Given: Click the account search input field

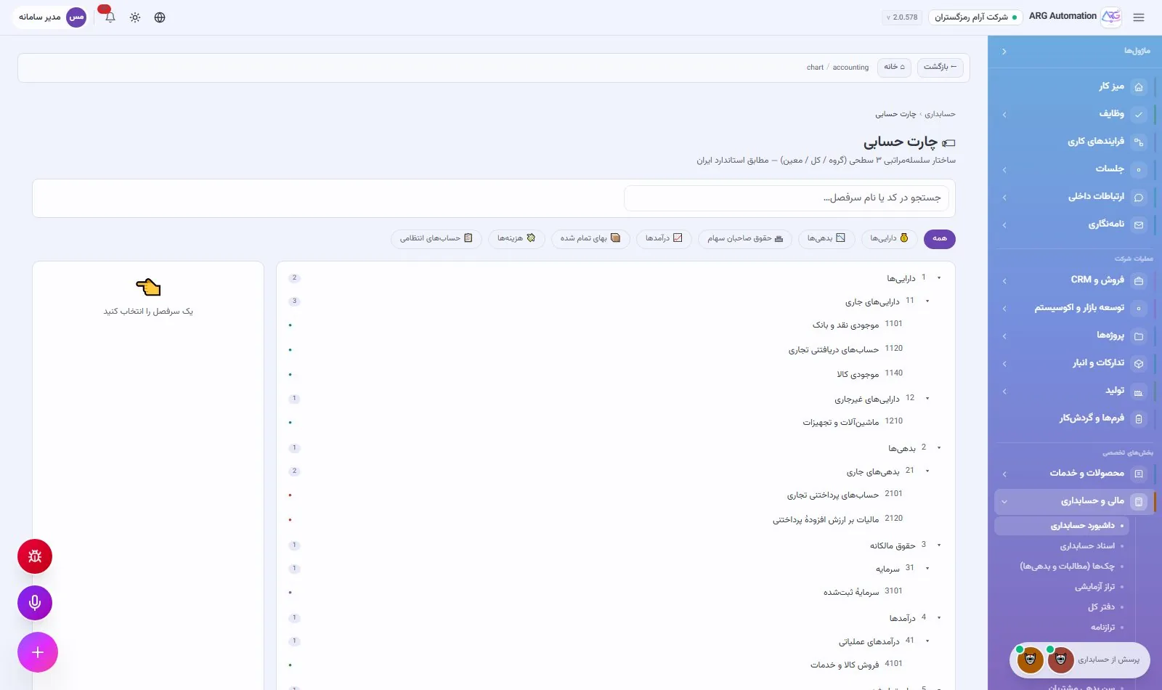Looking at the screenshot, I should (786, 198).
